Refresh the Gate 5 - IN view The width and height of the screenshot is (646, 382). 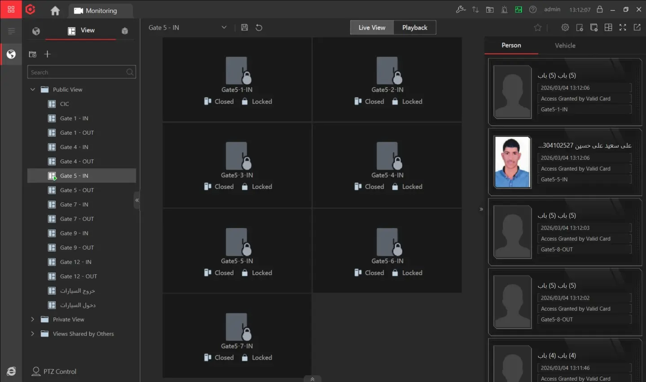259,27
